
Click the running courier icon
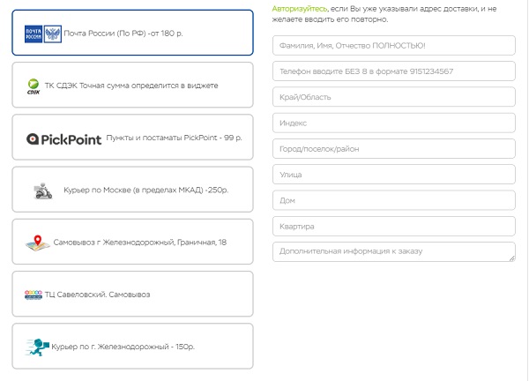click(x=37, y=347)
